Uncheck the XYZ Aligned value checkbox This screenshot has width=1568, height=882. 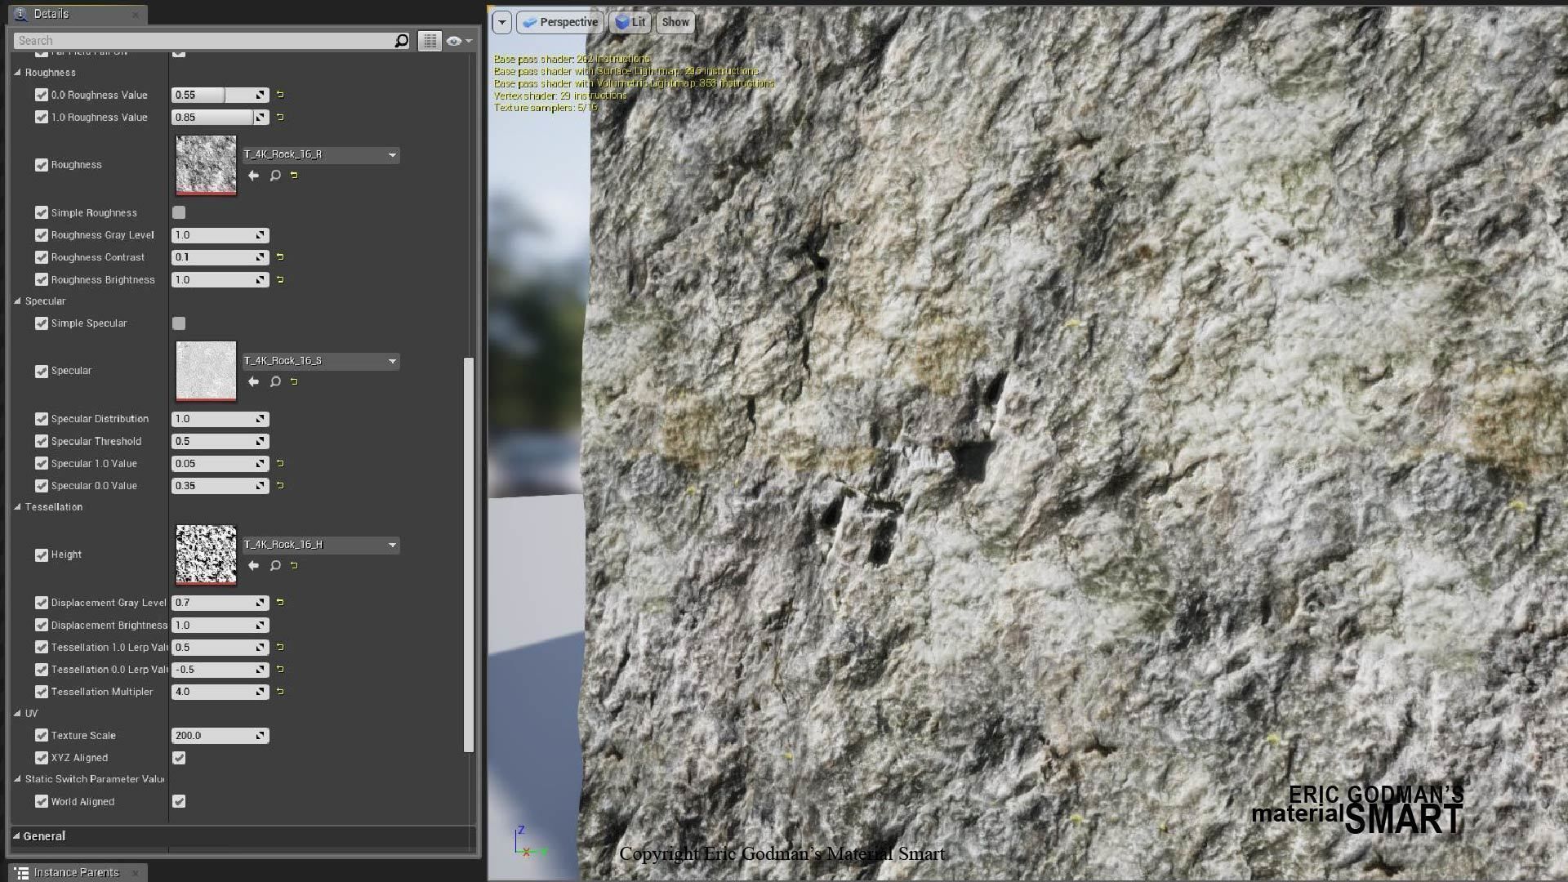click(179, 758)
